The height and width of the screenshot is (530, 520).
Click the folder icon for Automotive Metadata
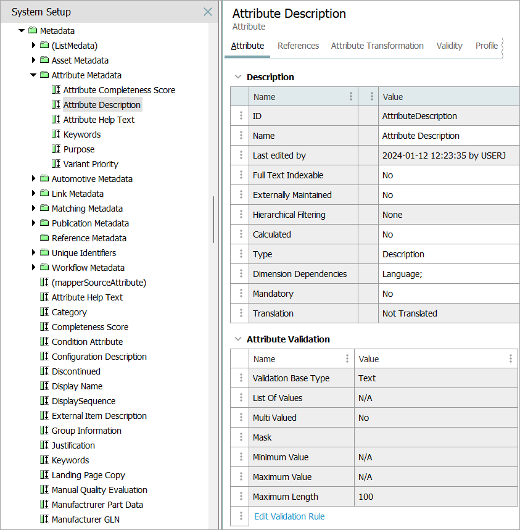pos(44,179)
